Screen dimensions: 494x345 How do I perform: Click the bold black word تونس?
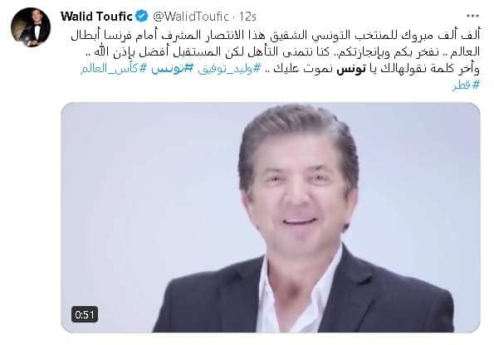[351, 69]
